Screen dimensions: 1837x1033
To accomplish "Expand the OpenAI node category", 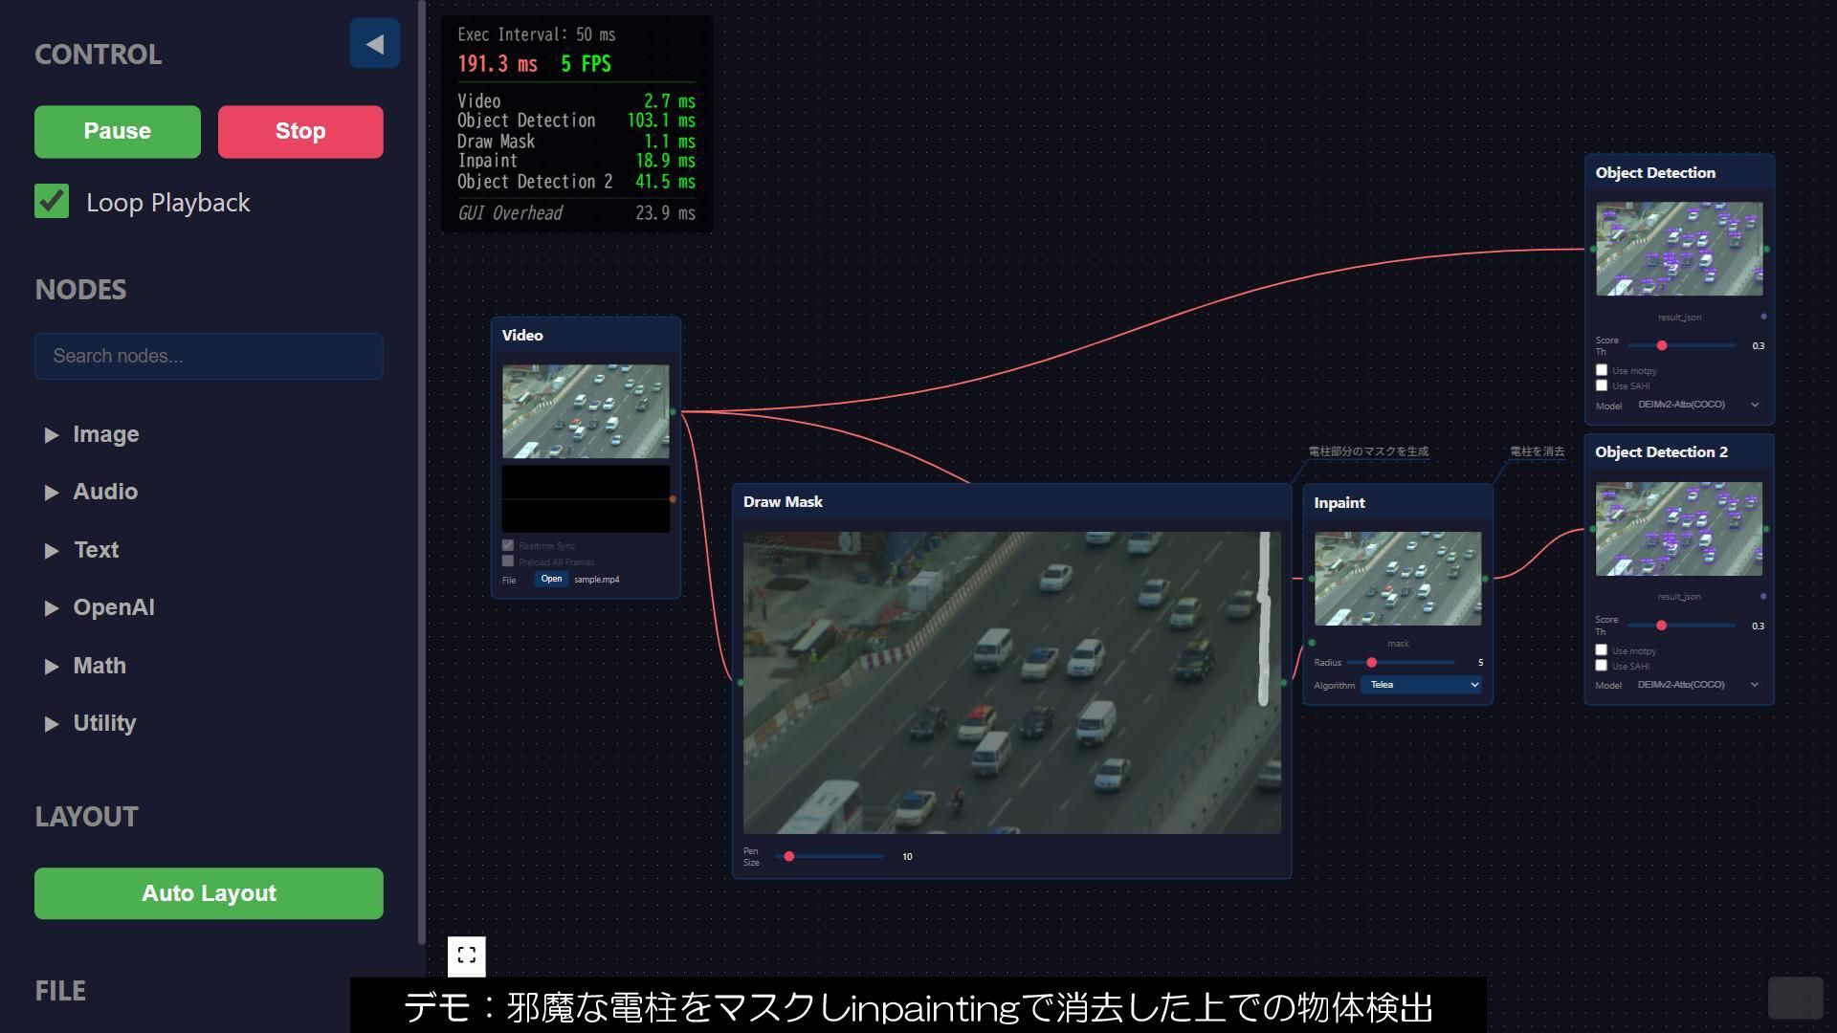I will pos(113,607).
